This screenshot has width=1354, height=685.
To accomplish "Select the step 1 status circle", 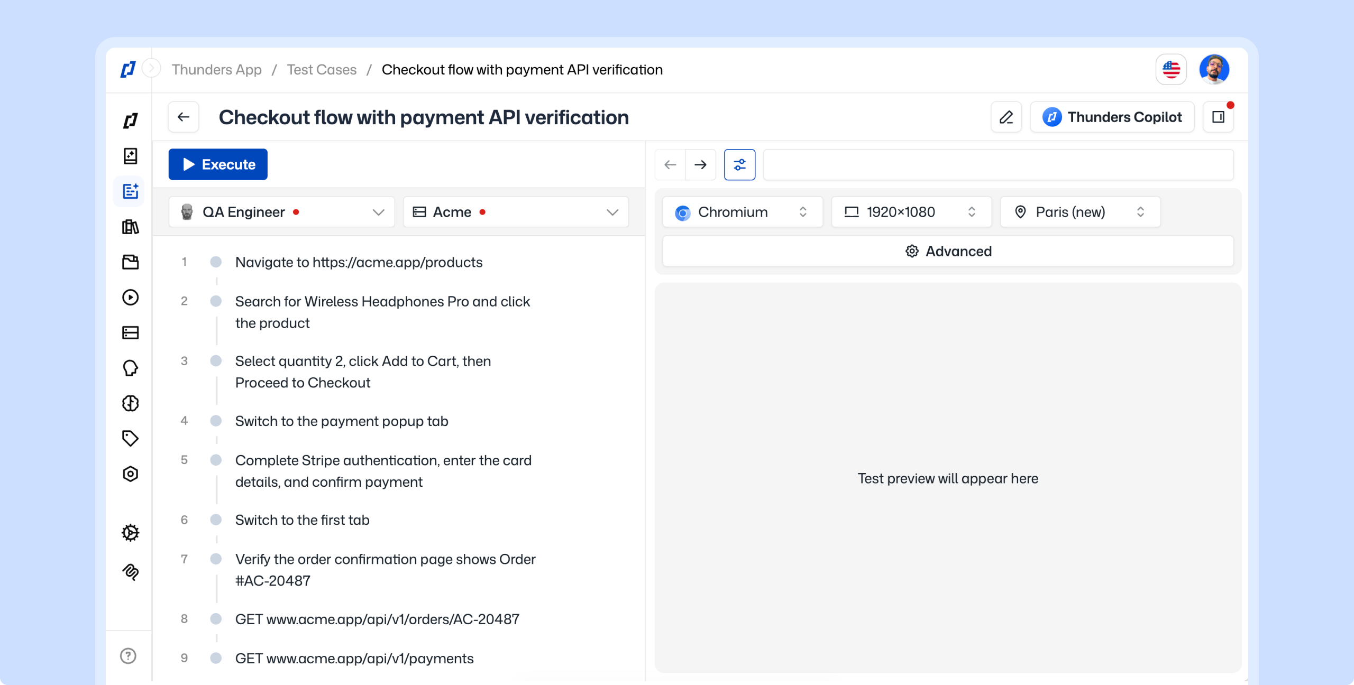I will coord(216,262).
